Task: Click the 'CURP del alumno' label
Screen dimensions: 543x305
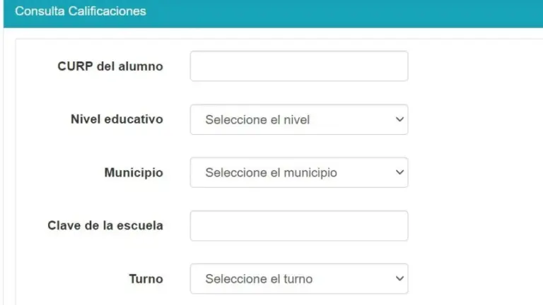Action: click(110, 66)
